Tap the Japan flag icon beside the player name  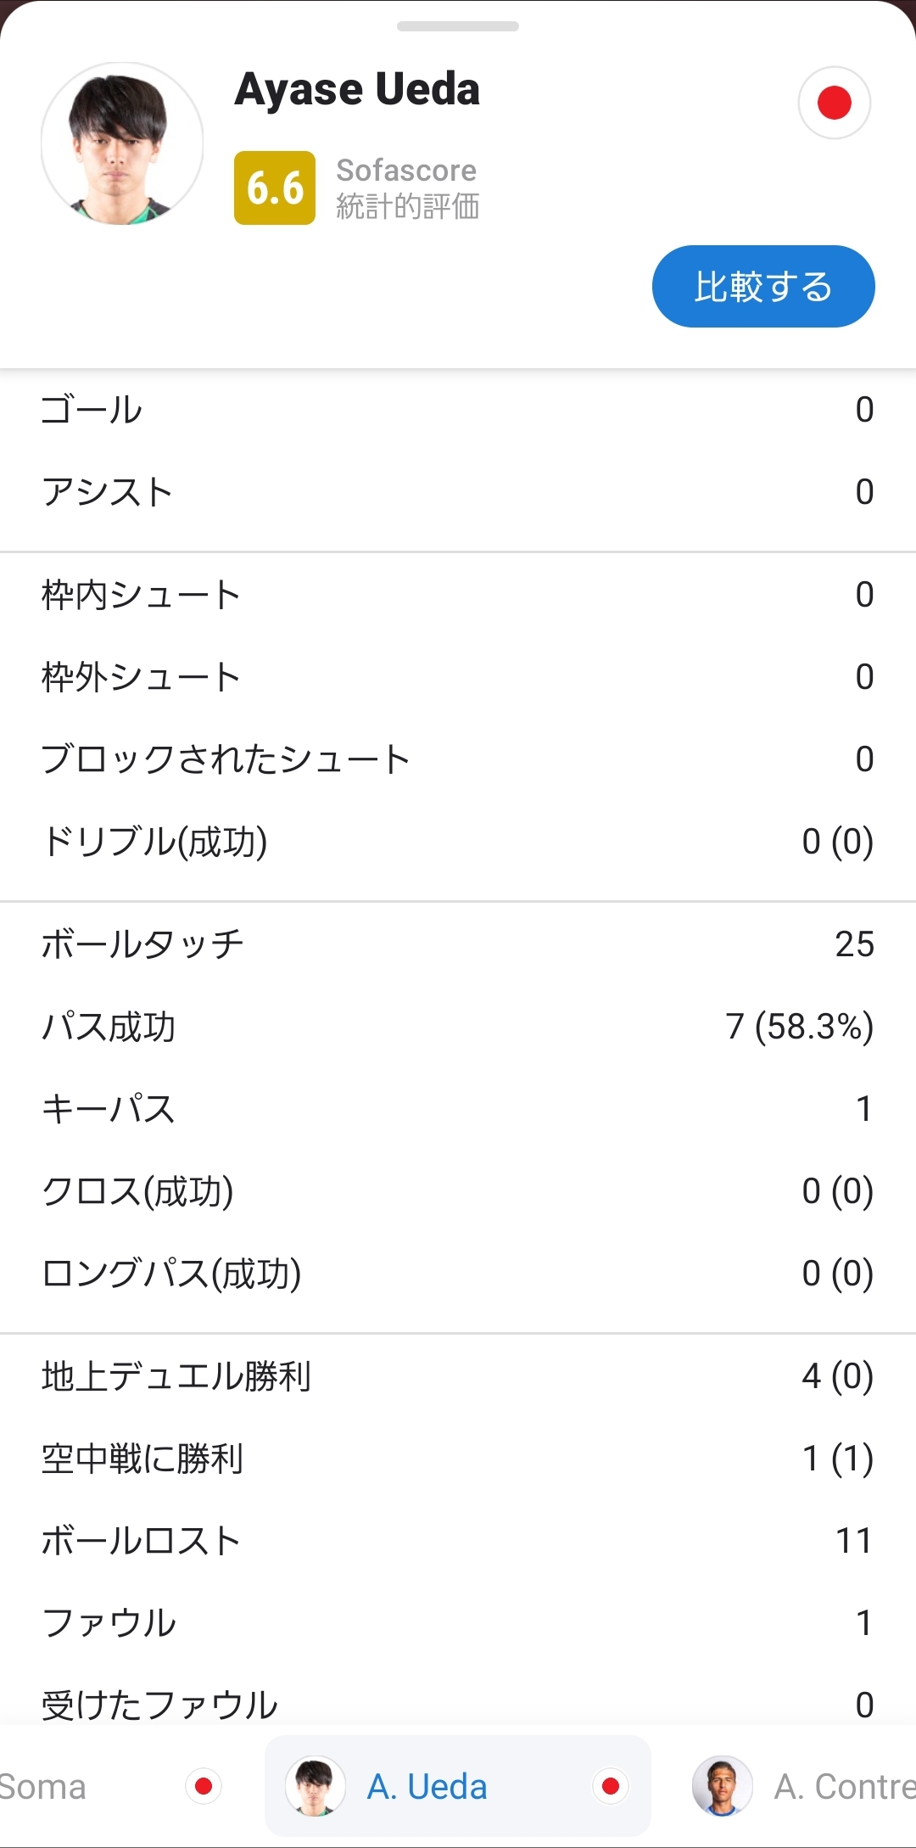point(835,103)
